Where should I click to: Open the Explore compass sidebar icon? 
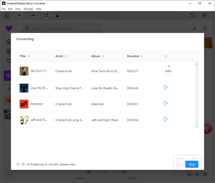(9, 51)
